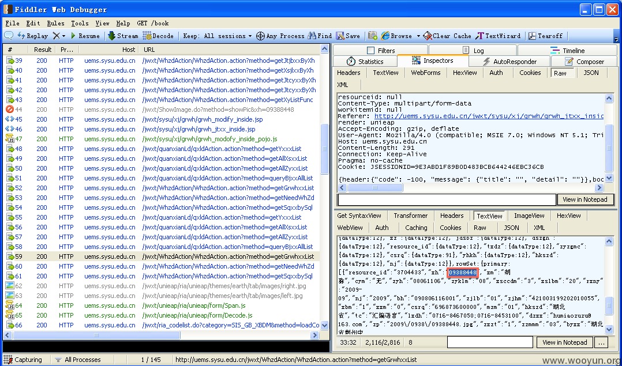Switch to the Composer tab
This screenshot has width=622, height=366.
click(x=584, y=62)
